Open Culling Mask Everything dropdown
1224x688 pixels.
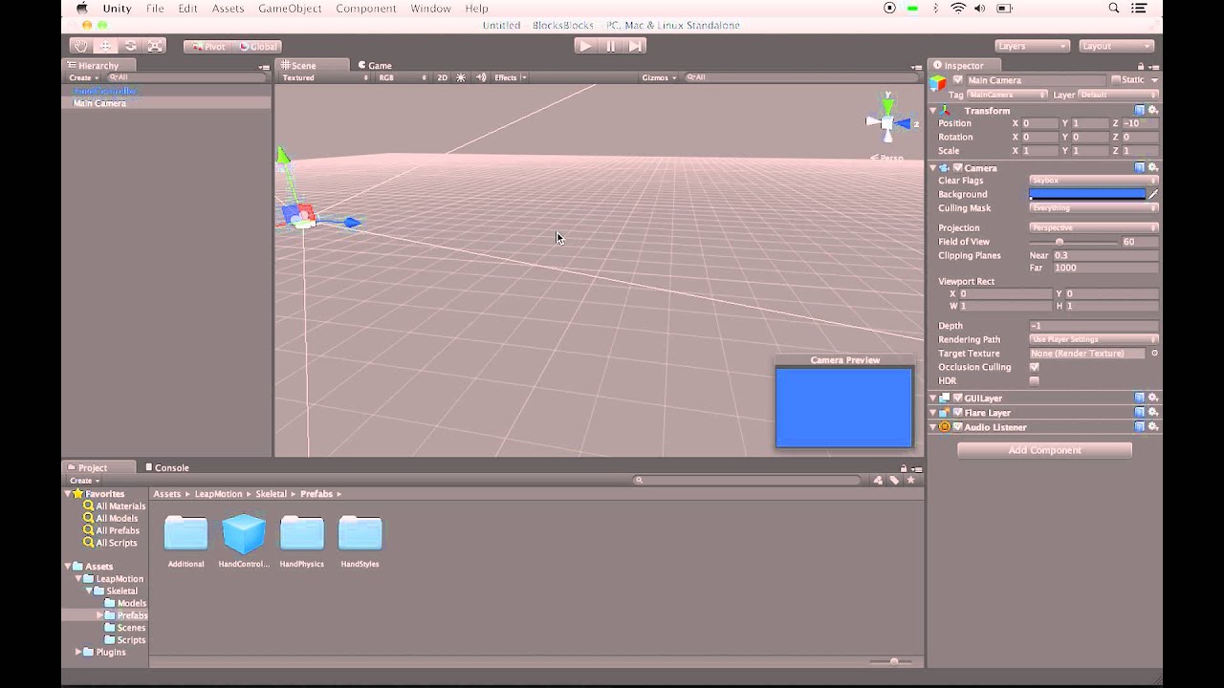(x=1093, y=207)
